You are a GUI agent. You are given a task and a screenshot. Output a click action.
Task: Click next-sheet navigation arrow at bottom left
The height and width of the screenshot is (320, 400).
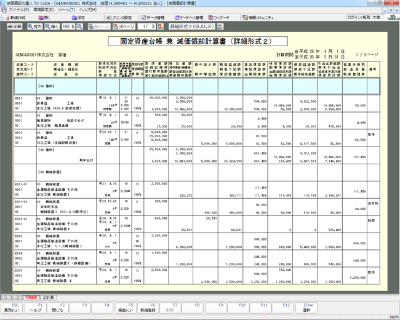(14, 298)
